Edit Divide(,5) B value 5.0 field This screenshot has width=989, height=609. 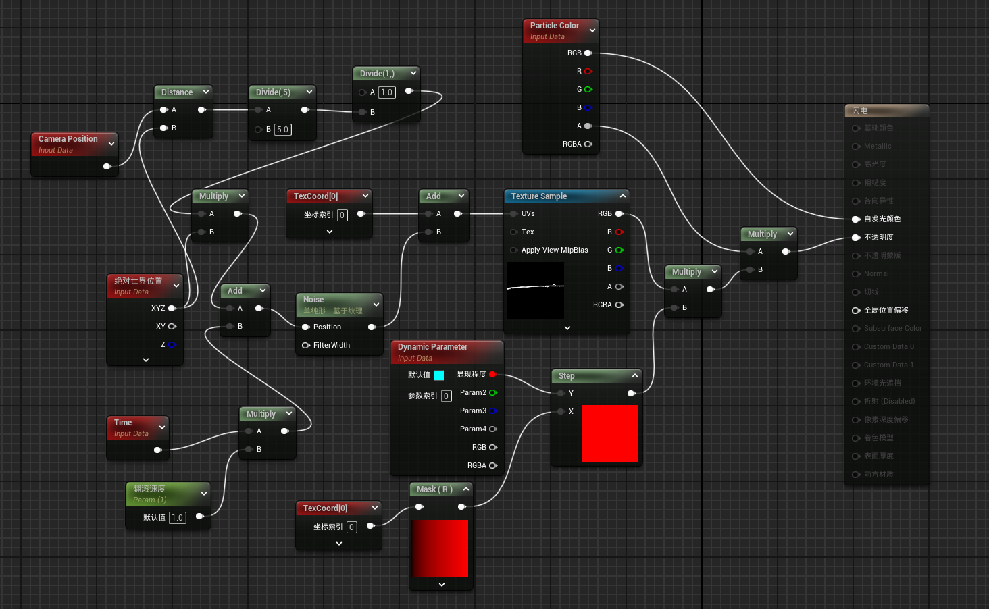[283, 130]
